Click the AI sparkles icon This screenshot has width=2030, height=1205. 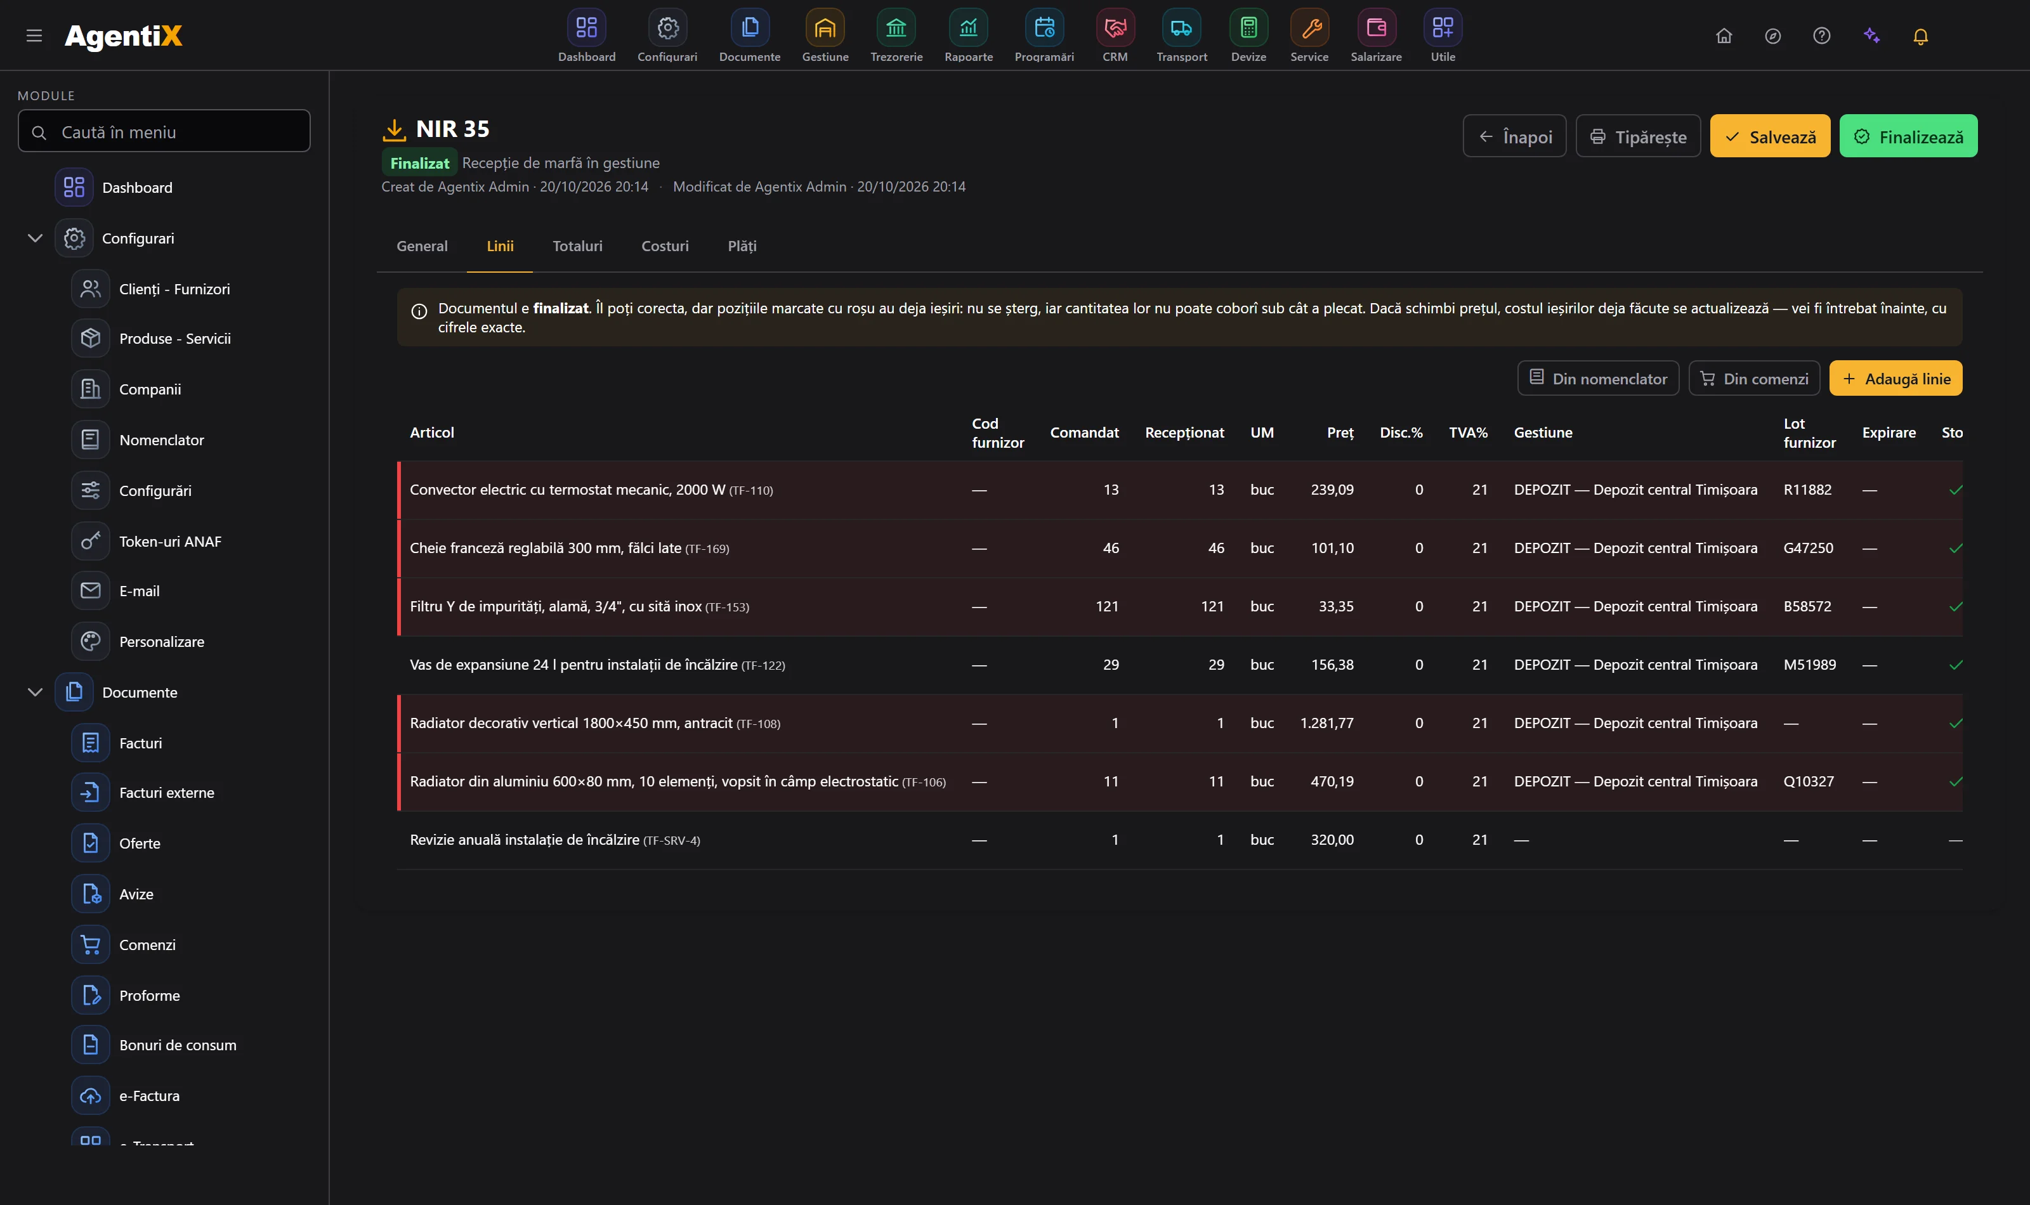[x=1871, y=36]
